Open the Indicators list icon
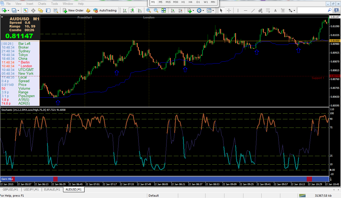 point(189,10)
